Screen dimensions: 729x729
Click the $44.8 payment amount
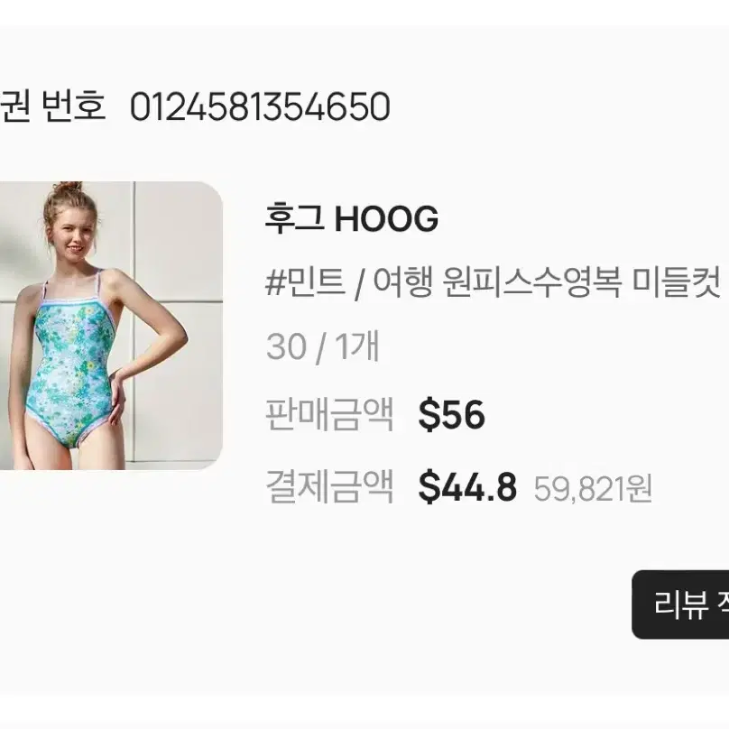[x=467, y=487]
